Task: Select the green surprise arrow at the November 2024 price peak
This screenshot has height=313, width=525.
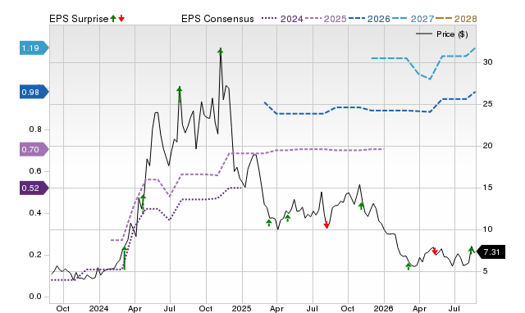Action: pyautogui.click(x=221, y=52)
